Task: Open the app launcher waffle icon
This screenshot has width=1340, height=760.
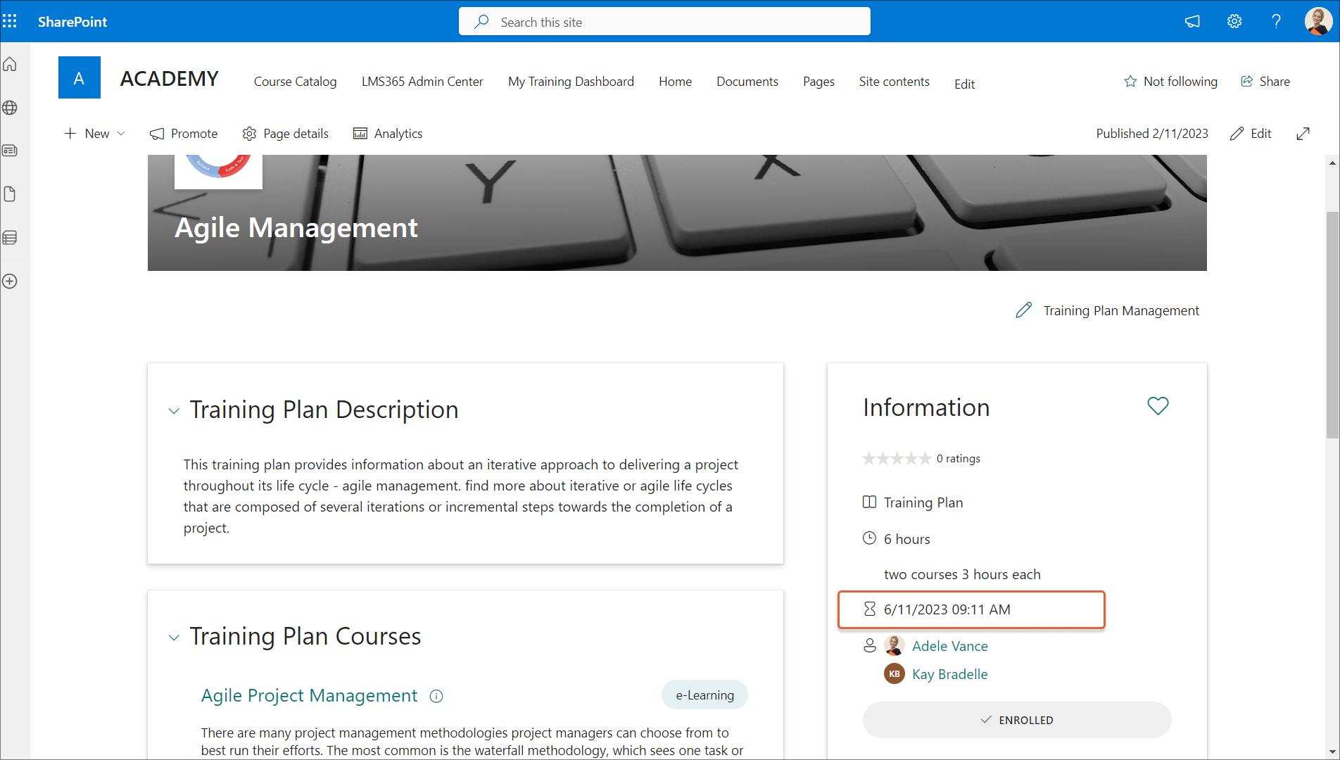Action: click(10, 21)
